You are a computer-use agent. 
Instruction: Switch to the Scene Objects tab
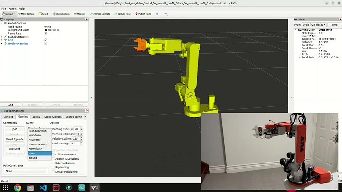click(x=53, y=117)
